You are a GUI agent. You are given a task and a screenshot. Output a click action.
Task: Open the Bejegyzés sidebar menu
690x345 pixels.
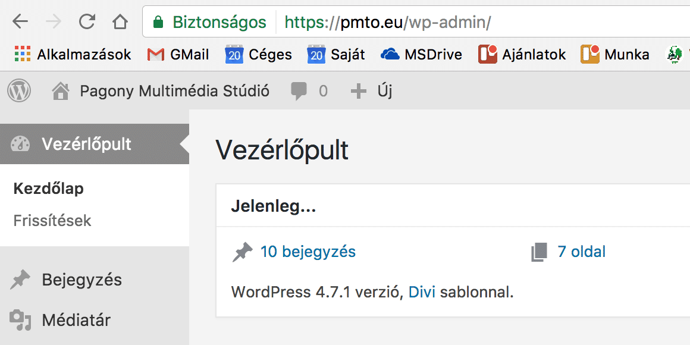point(81,280)
